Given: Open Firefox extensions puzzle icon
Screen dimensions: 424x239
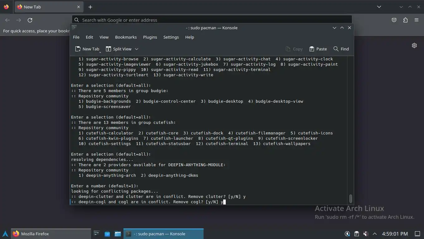Looking at the screenshot, I should pyautogui.click(x=405, y=20).
